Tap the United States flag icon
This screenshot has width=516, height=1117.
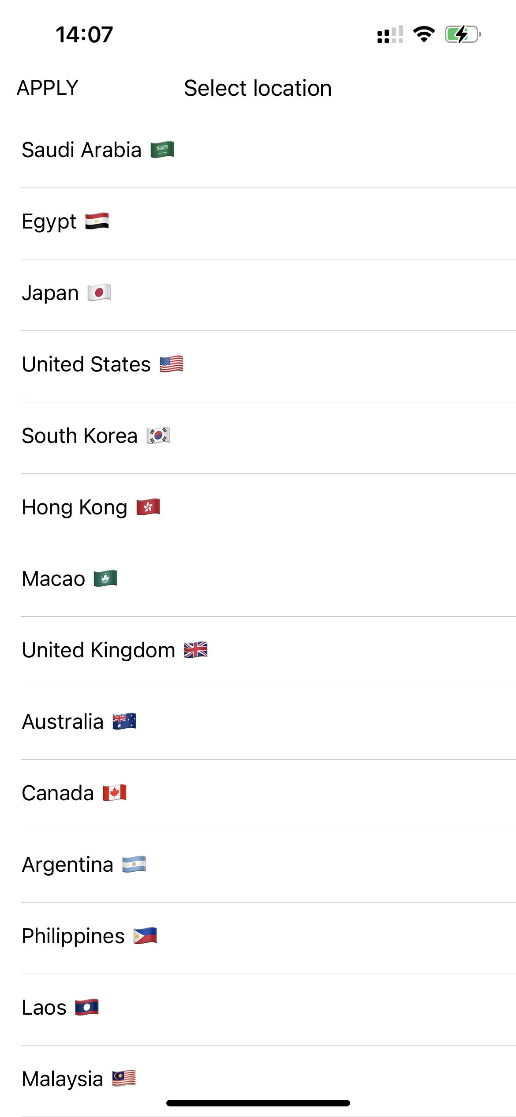(x=172, y=364)
